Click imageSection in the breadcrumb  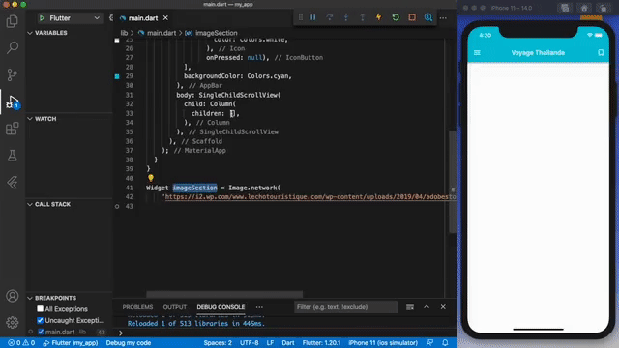click(217, 33)
